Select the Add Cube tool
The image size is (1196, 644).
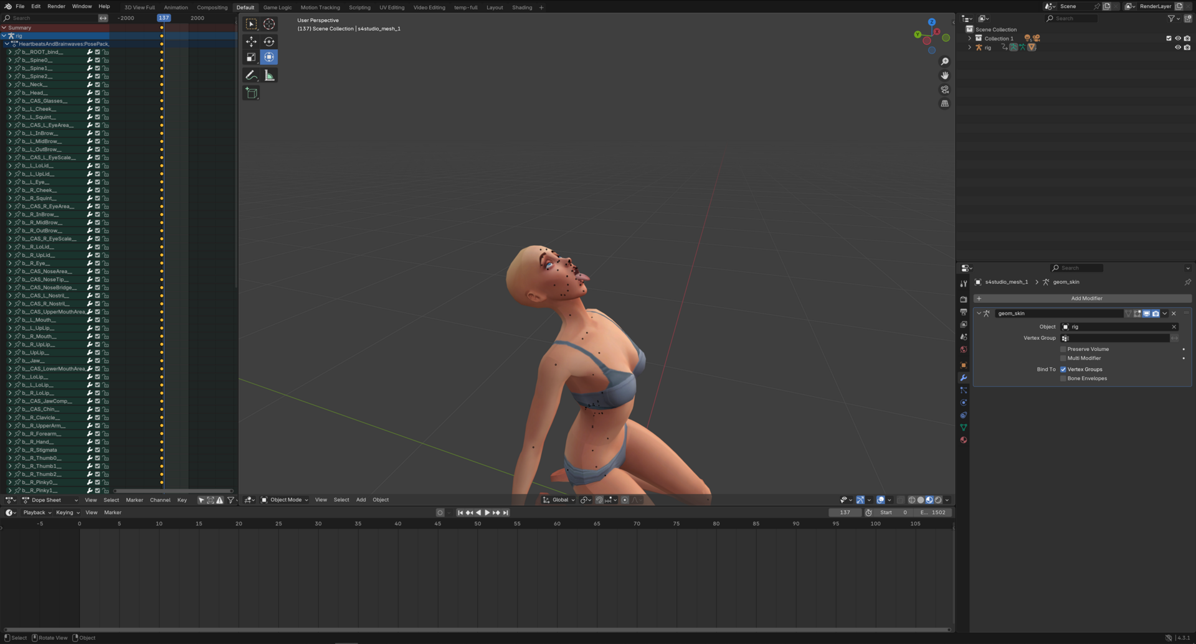pos(251,93)
